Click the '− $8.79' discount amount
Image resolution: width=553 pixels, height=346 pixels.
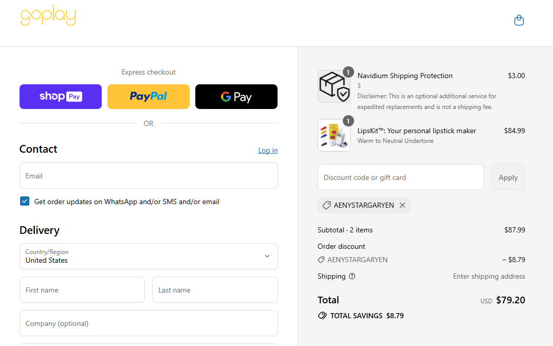pos(514,260)
